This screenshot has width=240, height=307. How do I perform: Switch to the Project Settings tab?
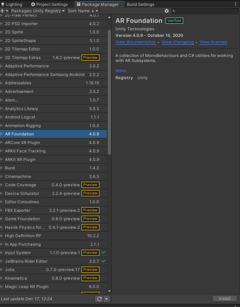coord(49,4)
